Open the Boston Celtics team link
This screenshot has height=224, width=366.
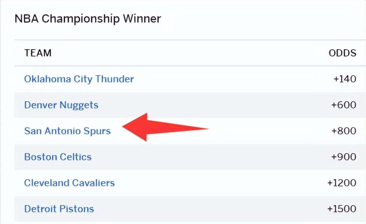click(58, 157)
